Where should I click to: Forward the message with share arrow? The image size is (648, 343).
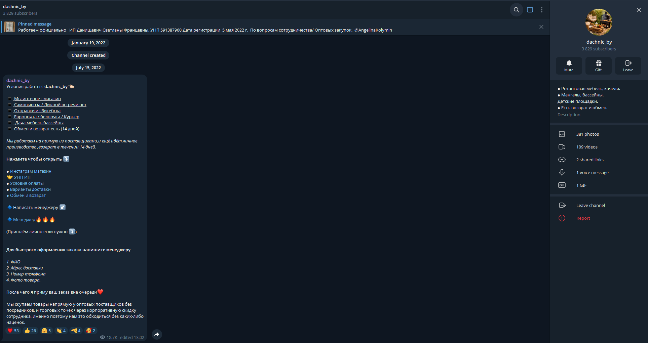tap(157, 334)
